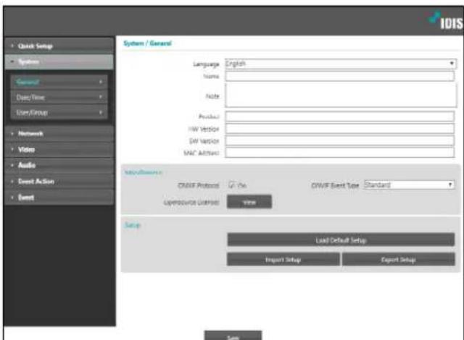
Task: Open the User/Group submenu item
Action: [x=59, y=112]
